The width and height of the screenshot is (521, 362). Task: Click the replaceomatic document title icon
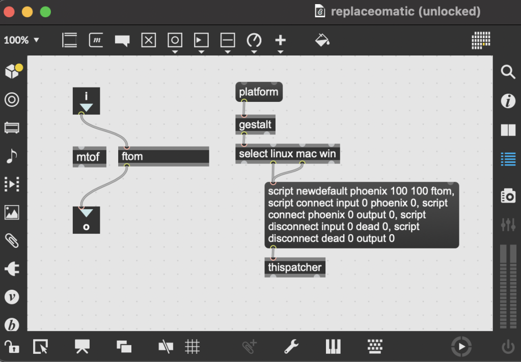[x=320, y=12]
